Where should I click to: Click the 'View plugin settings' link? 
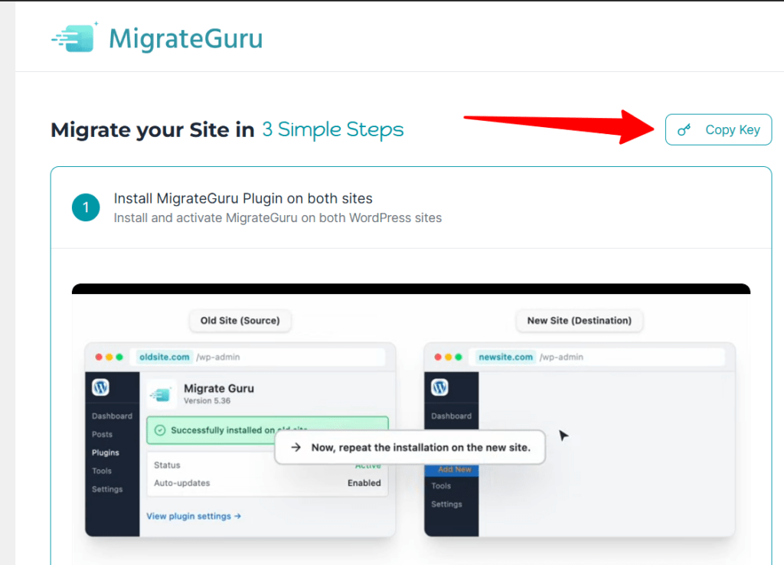coord(194,516)
